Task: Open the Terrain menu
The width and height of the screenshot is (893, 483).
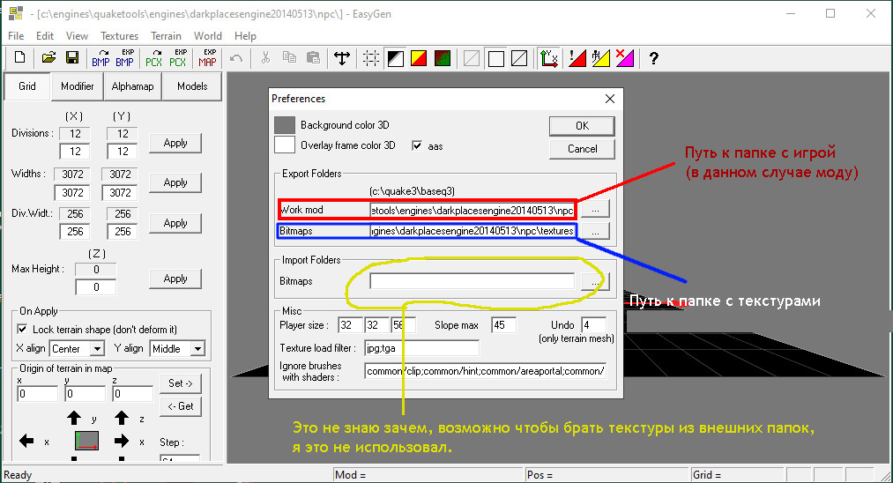Action: (166, 36)
